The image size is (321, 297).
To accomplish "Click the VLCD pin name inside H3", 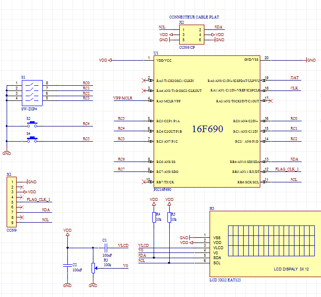I will 218,248.
